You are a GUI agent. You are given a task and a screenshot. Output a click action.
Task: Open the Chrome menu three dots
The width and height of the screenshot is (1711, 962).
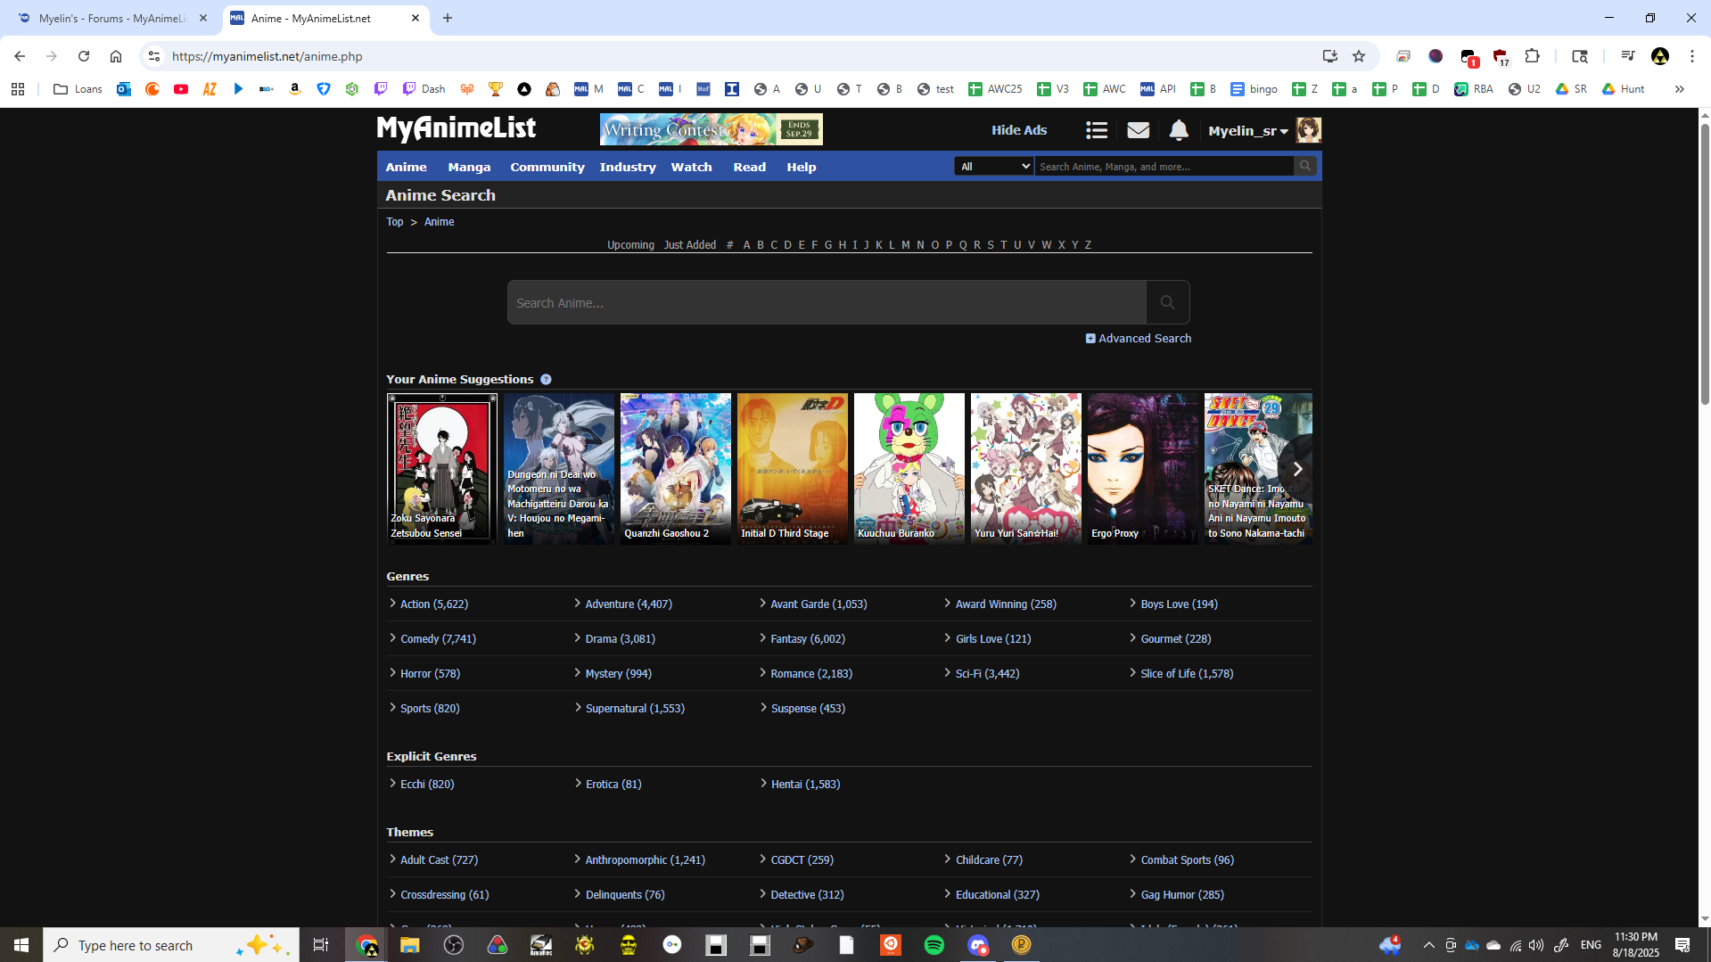pyautogui.click(x=1691, y=56)
